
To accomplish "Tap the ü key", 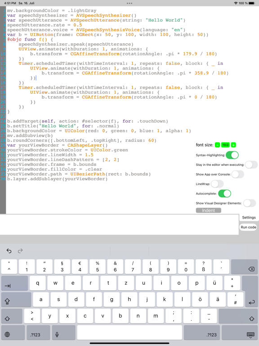I will 214,283.
